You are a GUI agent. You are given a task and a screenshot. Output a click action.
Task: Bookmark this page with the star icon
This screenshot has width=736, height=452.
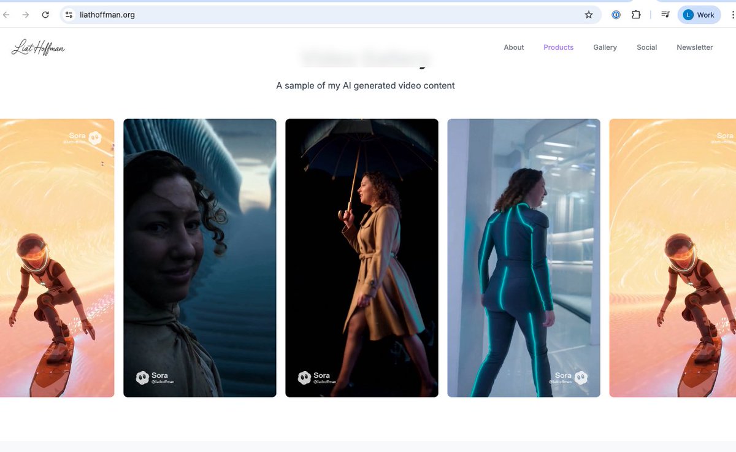pyautogui.click(x=589, y=15)
